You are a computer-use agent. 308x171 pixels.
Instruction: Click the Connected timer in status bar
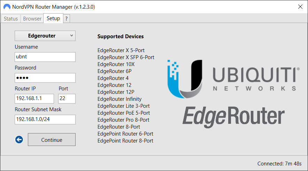point(279,164)
